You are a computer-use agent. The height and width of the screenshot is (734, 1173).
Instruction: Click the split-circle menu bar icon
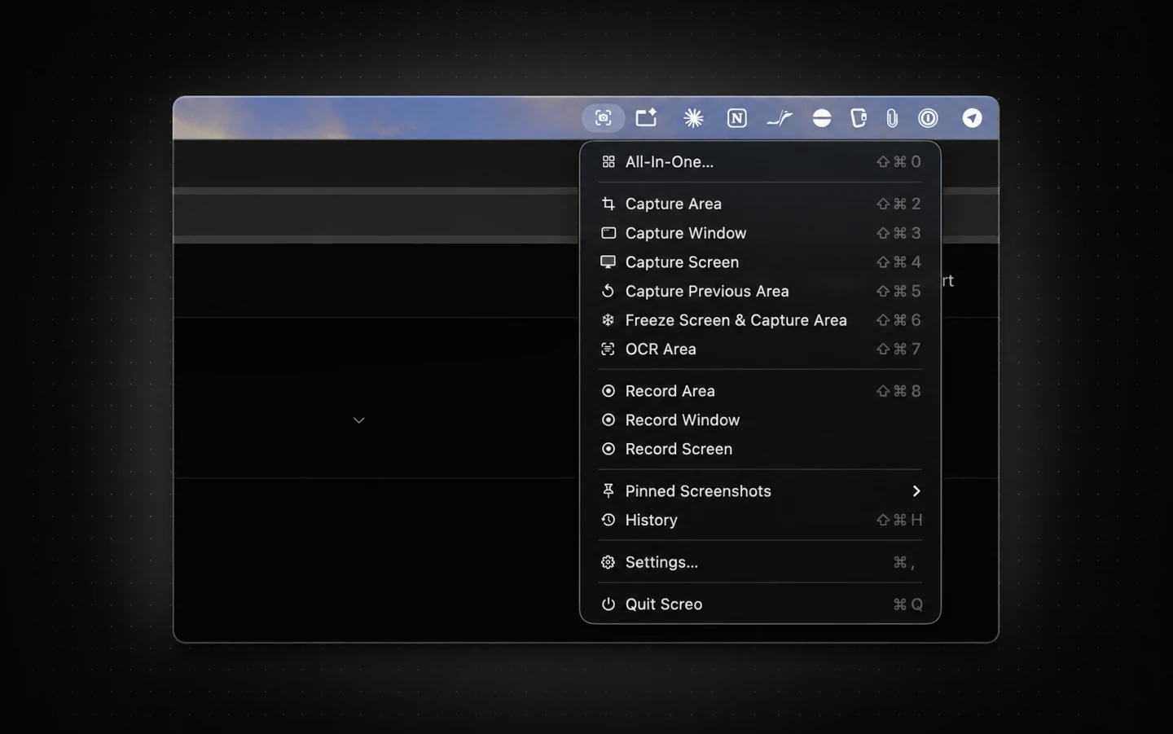(x=822, y=118)
